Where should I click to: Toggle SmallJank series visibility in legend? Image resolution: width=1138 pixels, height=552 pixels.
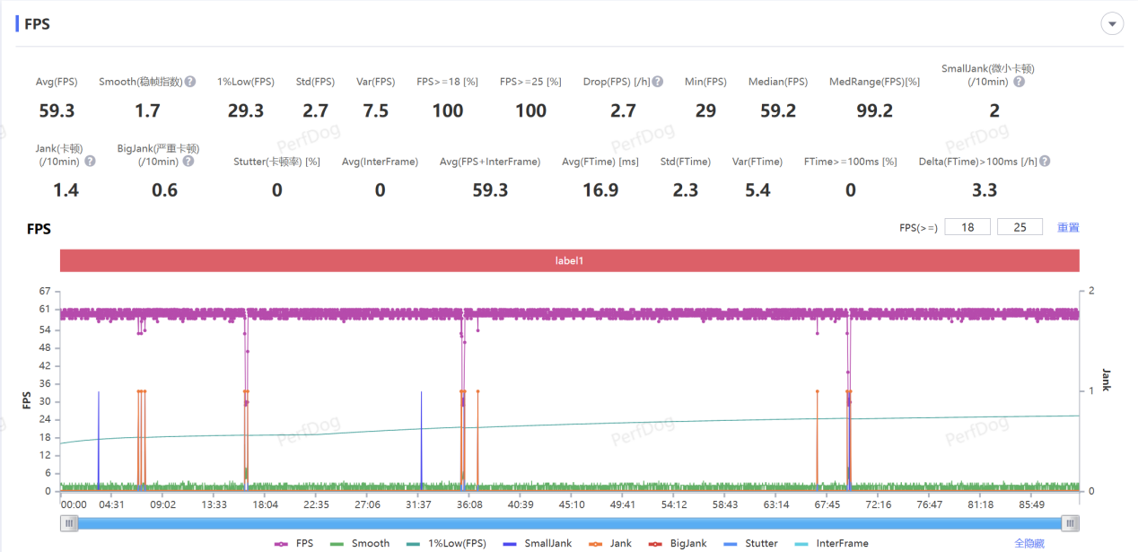pos(537,543)
